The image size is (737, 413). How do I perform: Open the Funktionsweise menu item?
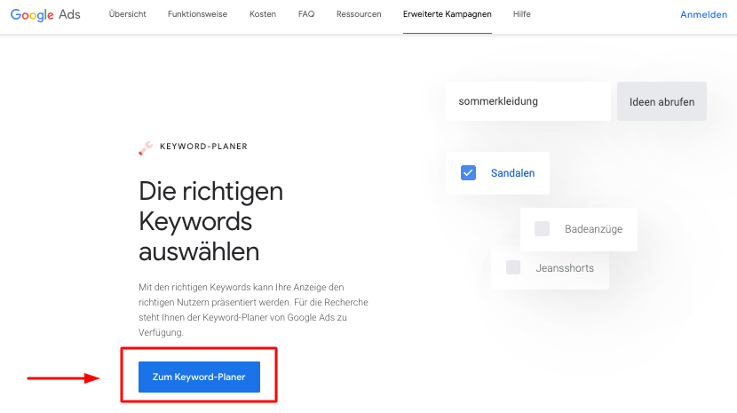pyautogui.click(x=197, y=14)
